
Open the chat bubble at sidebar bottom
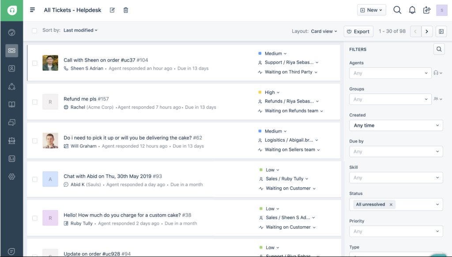tap(11, 252)
